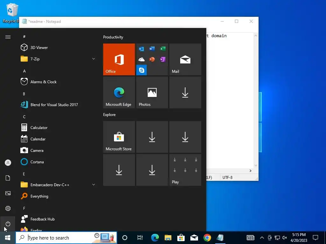
Task: Click scroll right arrow in Notepad
Action: pos(251,171)
